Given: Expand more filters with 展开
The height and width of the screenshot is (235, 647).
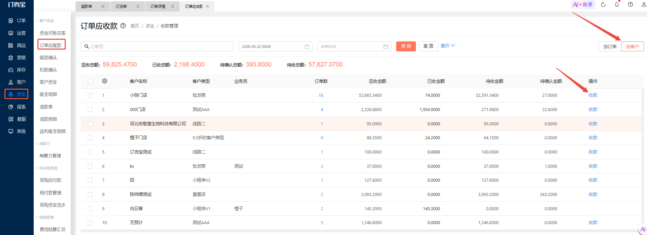Looking at the screenshot, I should [448, 46].
